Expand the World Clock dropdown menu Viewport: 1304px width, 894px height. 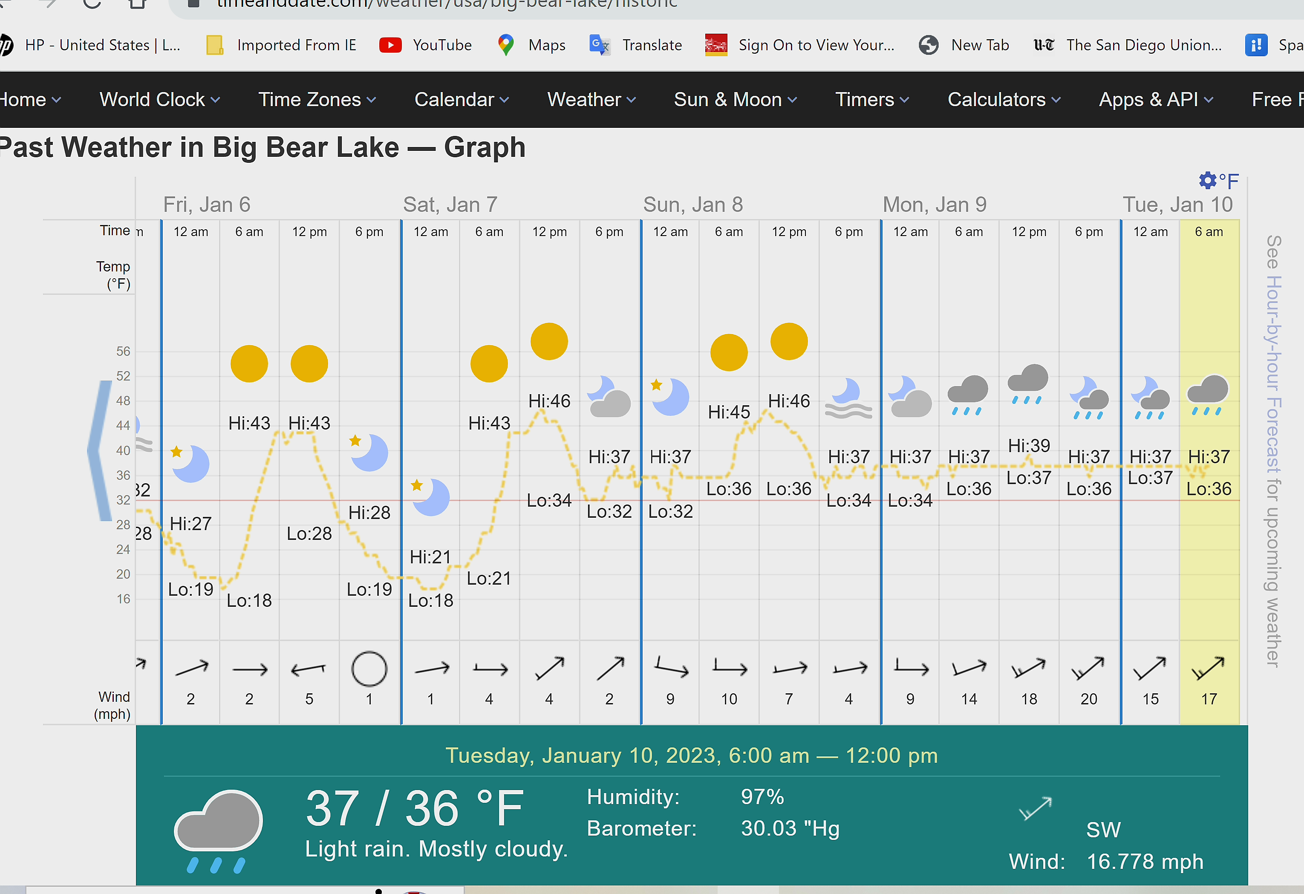[x=159, y=100]
